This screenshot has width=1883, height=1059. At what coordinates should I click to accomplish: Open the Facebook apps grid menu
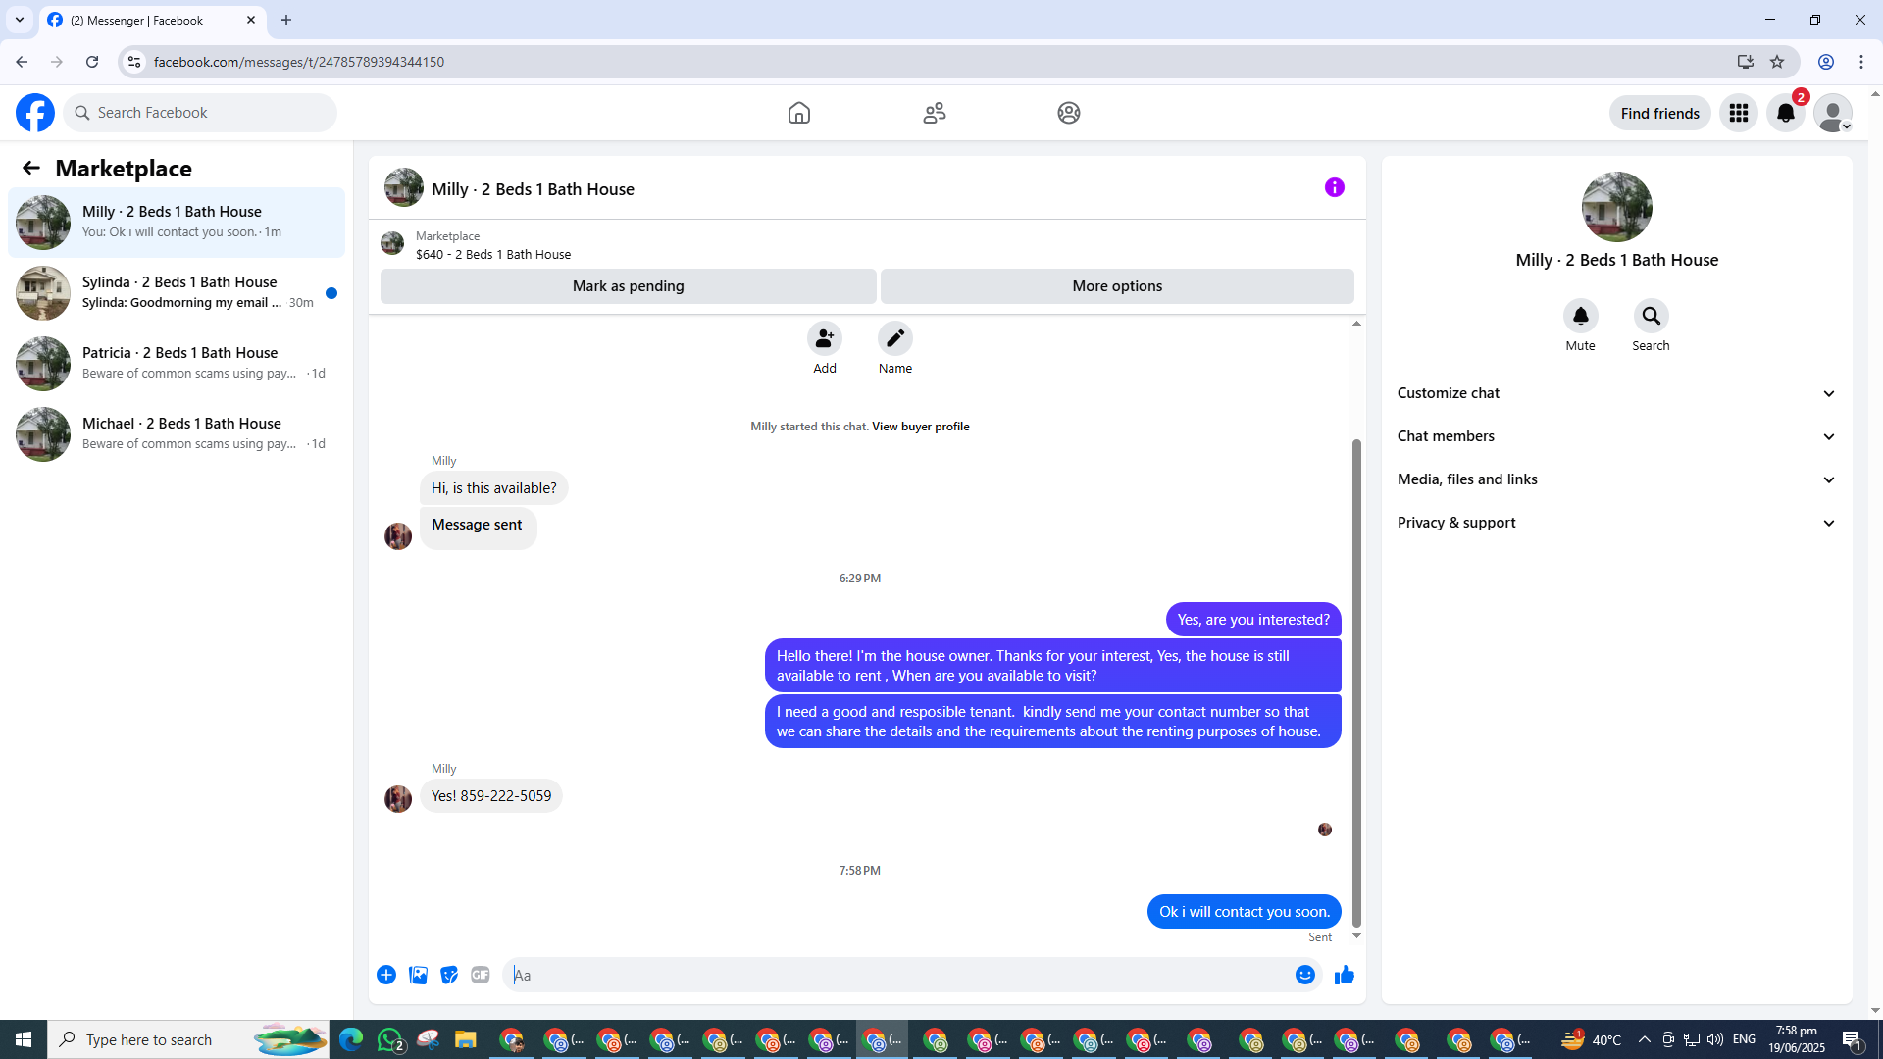pos(1739,113)
